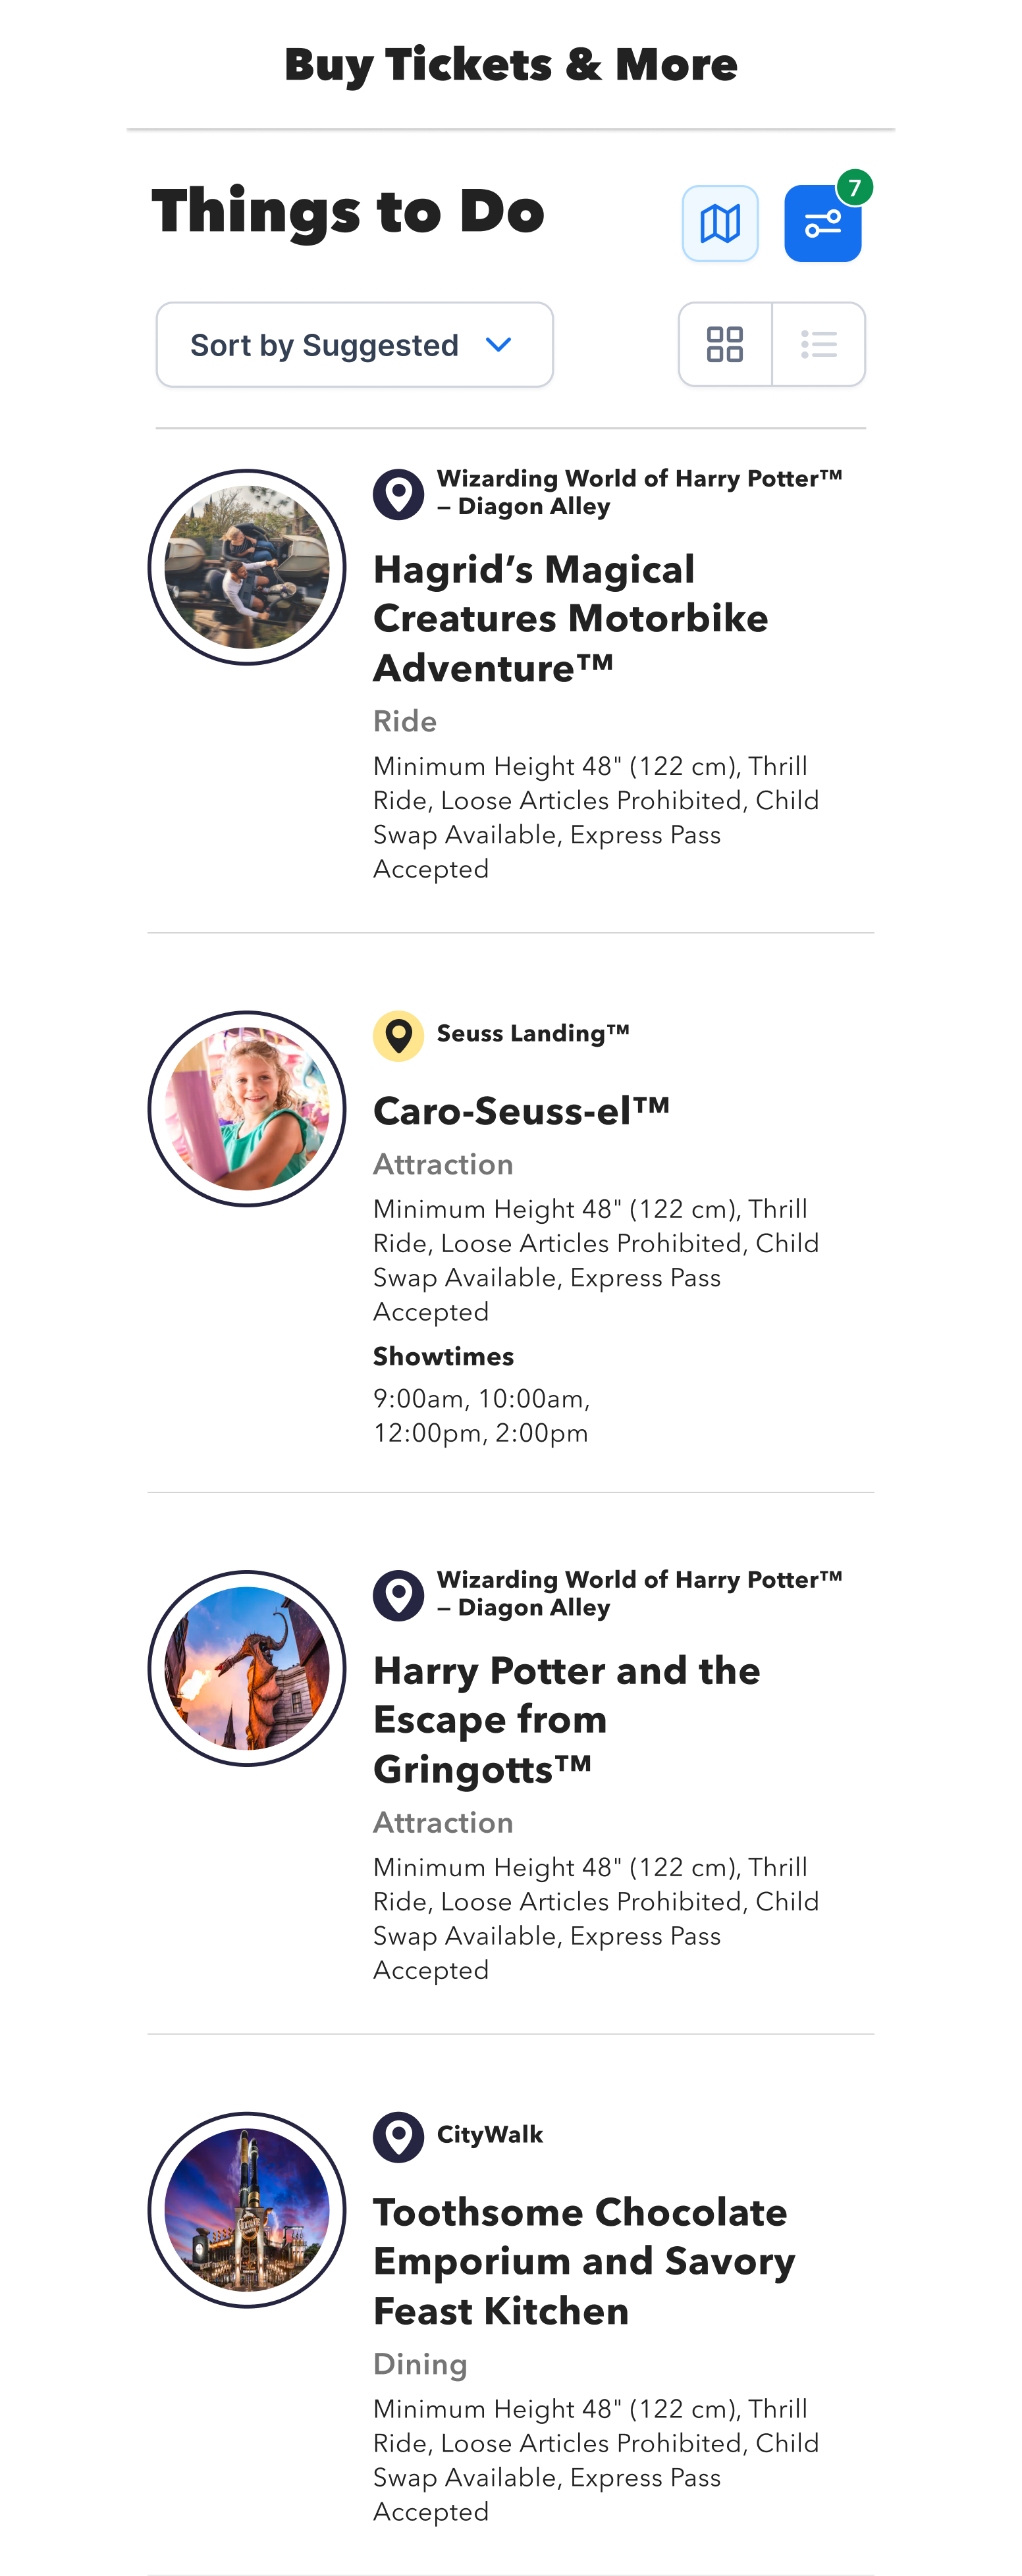The width and height of the screenshot is (1022, 2576).
Task: Click the Gringotts dragon thumbnail
Action: click(x=247, y=1668)
